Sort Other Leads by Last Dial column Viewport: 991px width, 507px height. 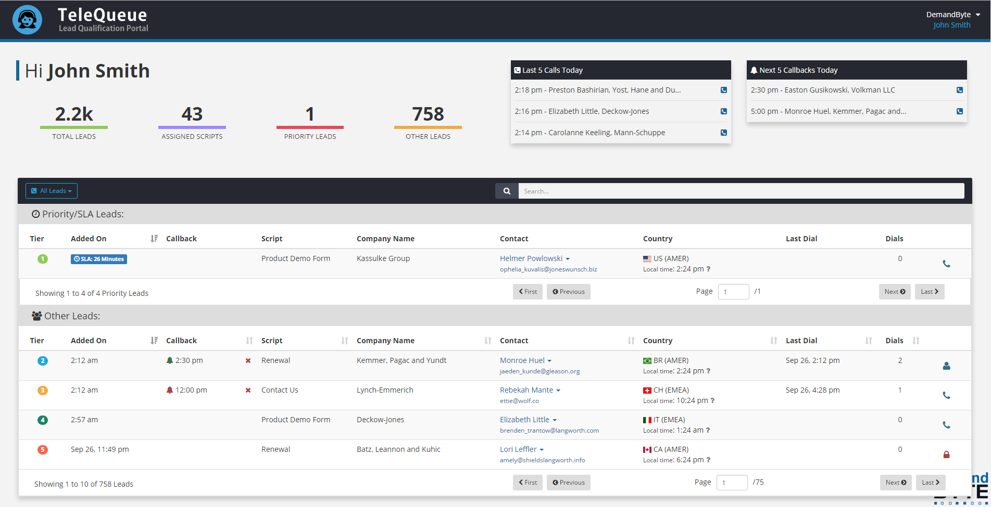click(868, 341)
